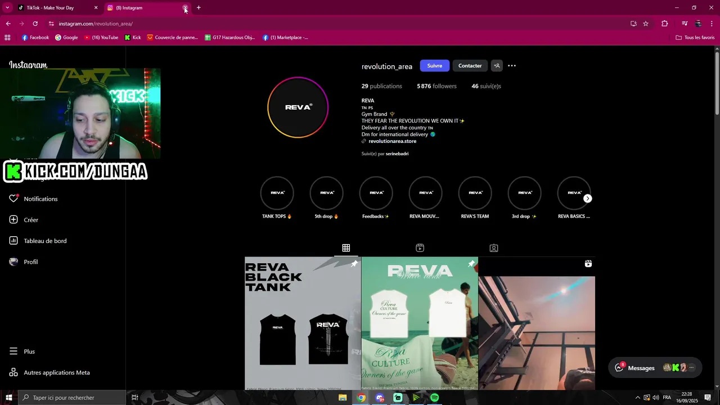
Task: Expand the Tous les favoris folder
Action: tap(695, 38)
